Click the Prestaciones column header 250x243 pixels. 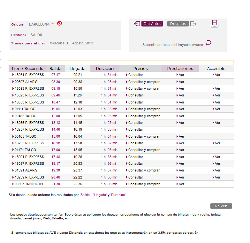point(180,69)
